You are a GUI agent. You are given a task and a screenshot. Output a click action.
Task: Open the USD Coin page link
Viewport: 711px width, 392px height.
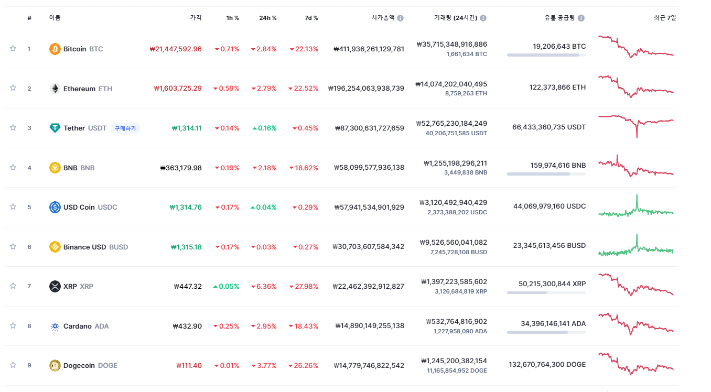90,207
